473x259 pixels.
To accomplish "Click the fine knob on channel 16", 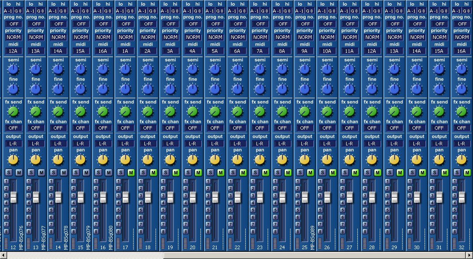I will 103,89.
